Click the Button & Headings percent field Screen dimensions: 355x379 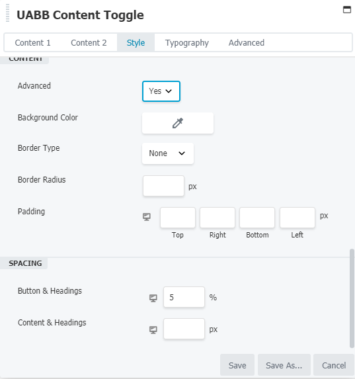pos(184,297)
